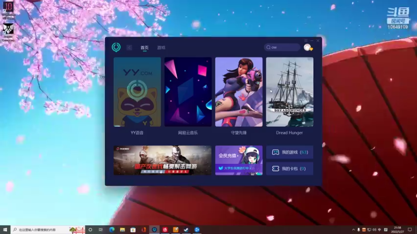The height and width of the screenshot is (234, 417).
Task: Switch to the 首页 tab
Action: pos(144,47)
